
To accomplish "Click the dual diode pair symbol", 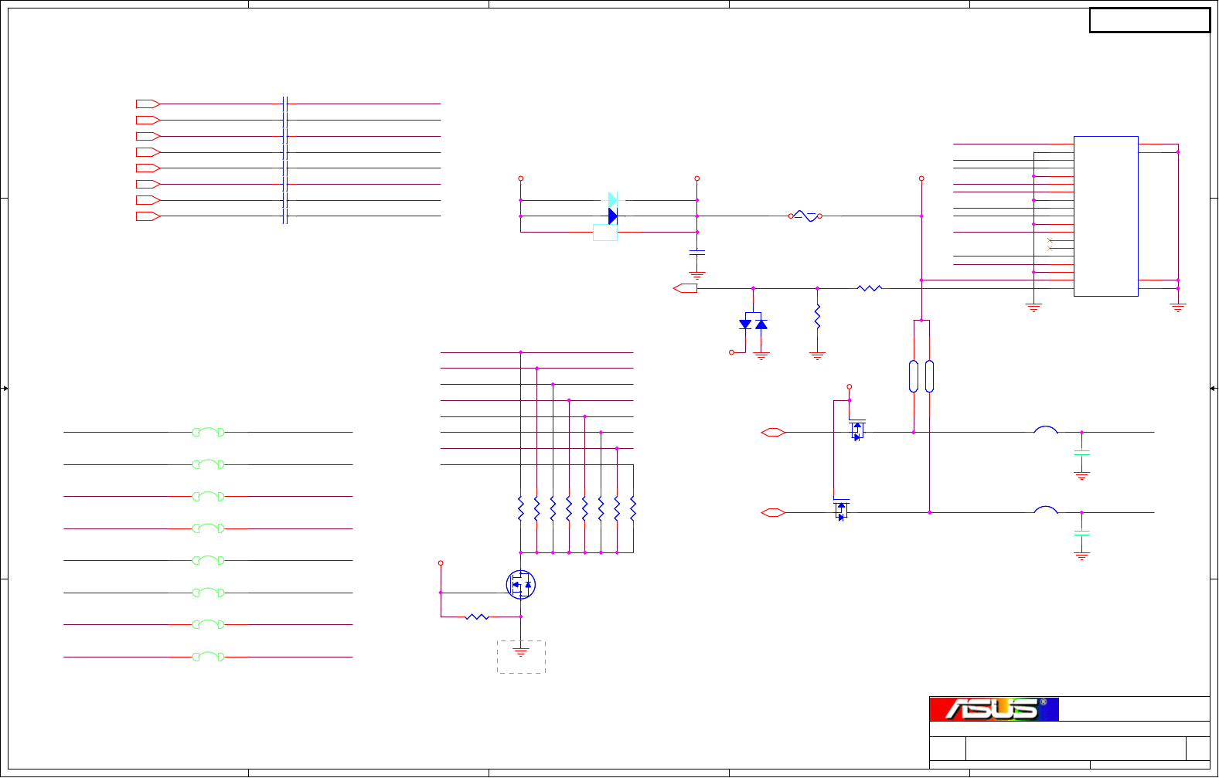I will click(753, 324).
